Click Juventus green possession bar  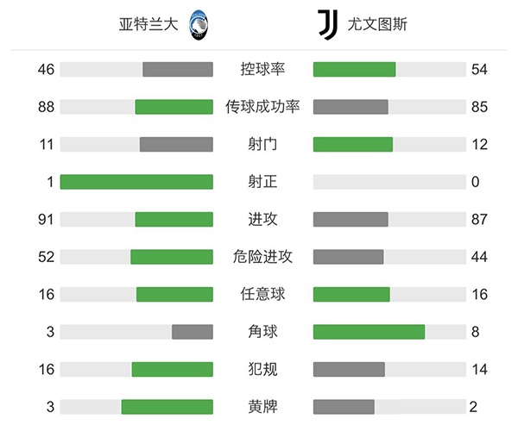354,70
